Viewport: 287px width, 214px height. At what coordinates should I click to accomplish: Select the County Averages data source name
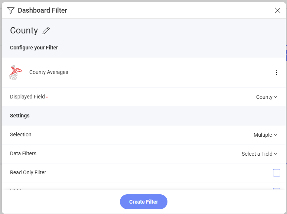pyautogui.click(x=49, y=72)
